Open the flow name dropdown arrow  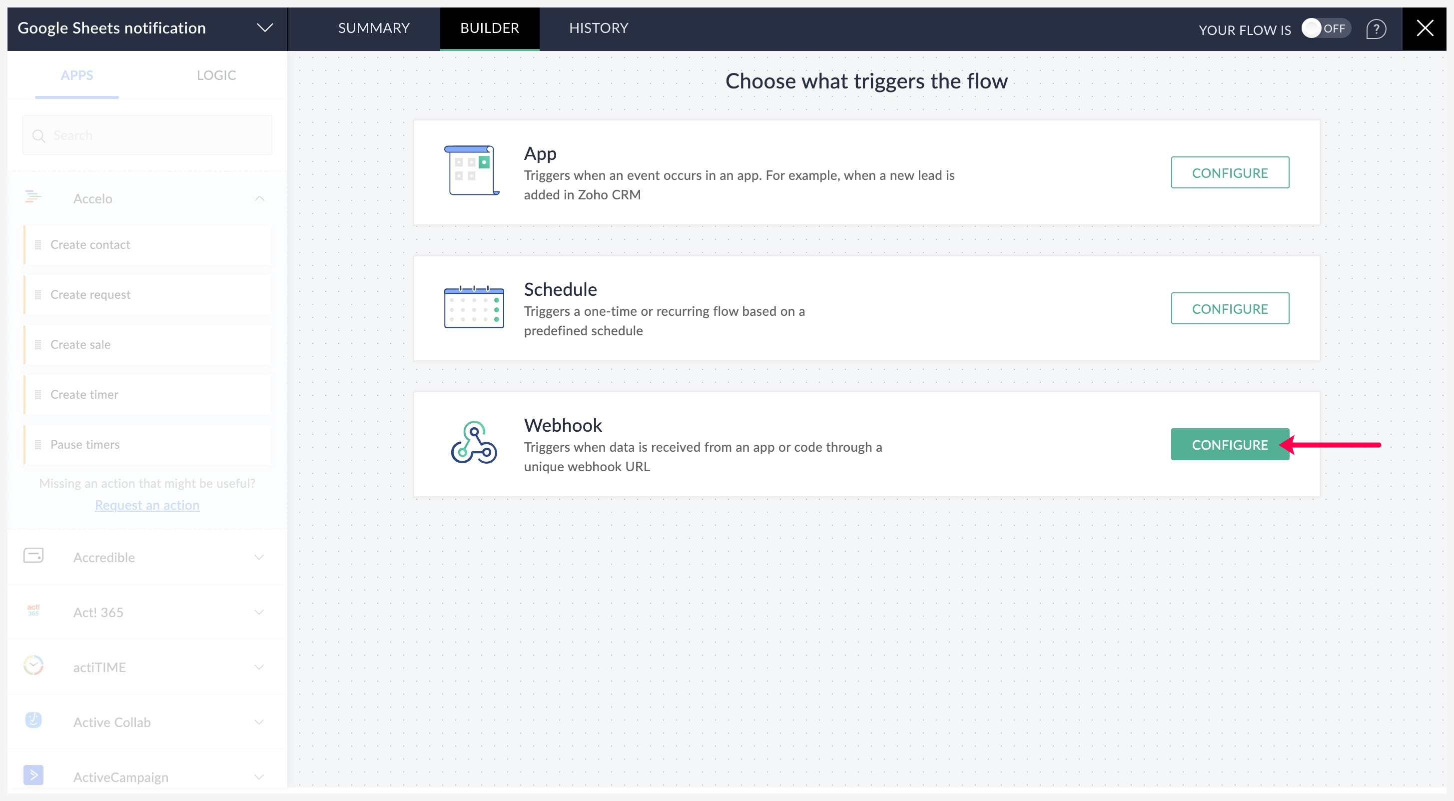[265, 27]
